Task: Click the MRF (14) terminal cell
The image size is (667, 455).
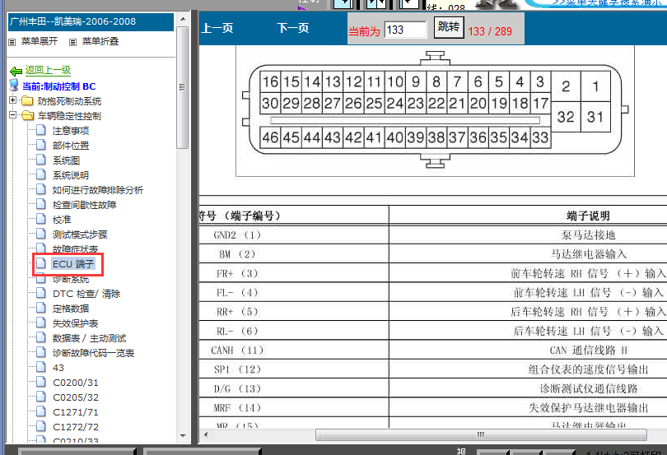Action: [x=293, y=407]
